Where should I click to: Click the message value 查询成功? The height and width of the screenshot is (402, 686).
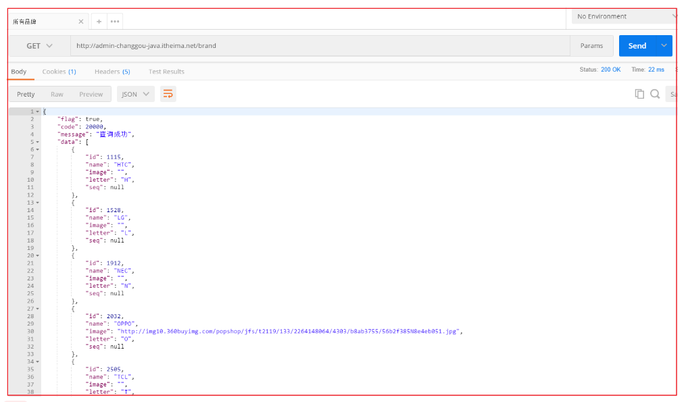click(114, 134)
